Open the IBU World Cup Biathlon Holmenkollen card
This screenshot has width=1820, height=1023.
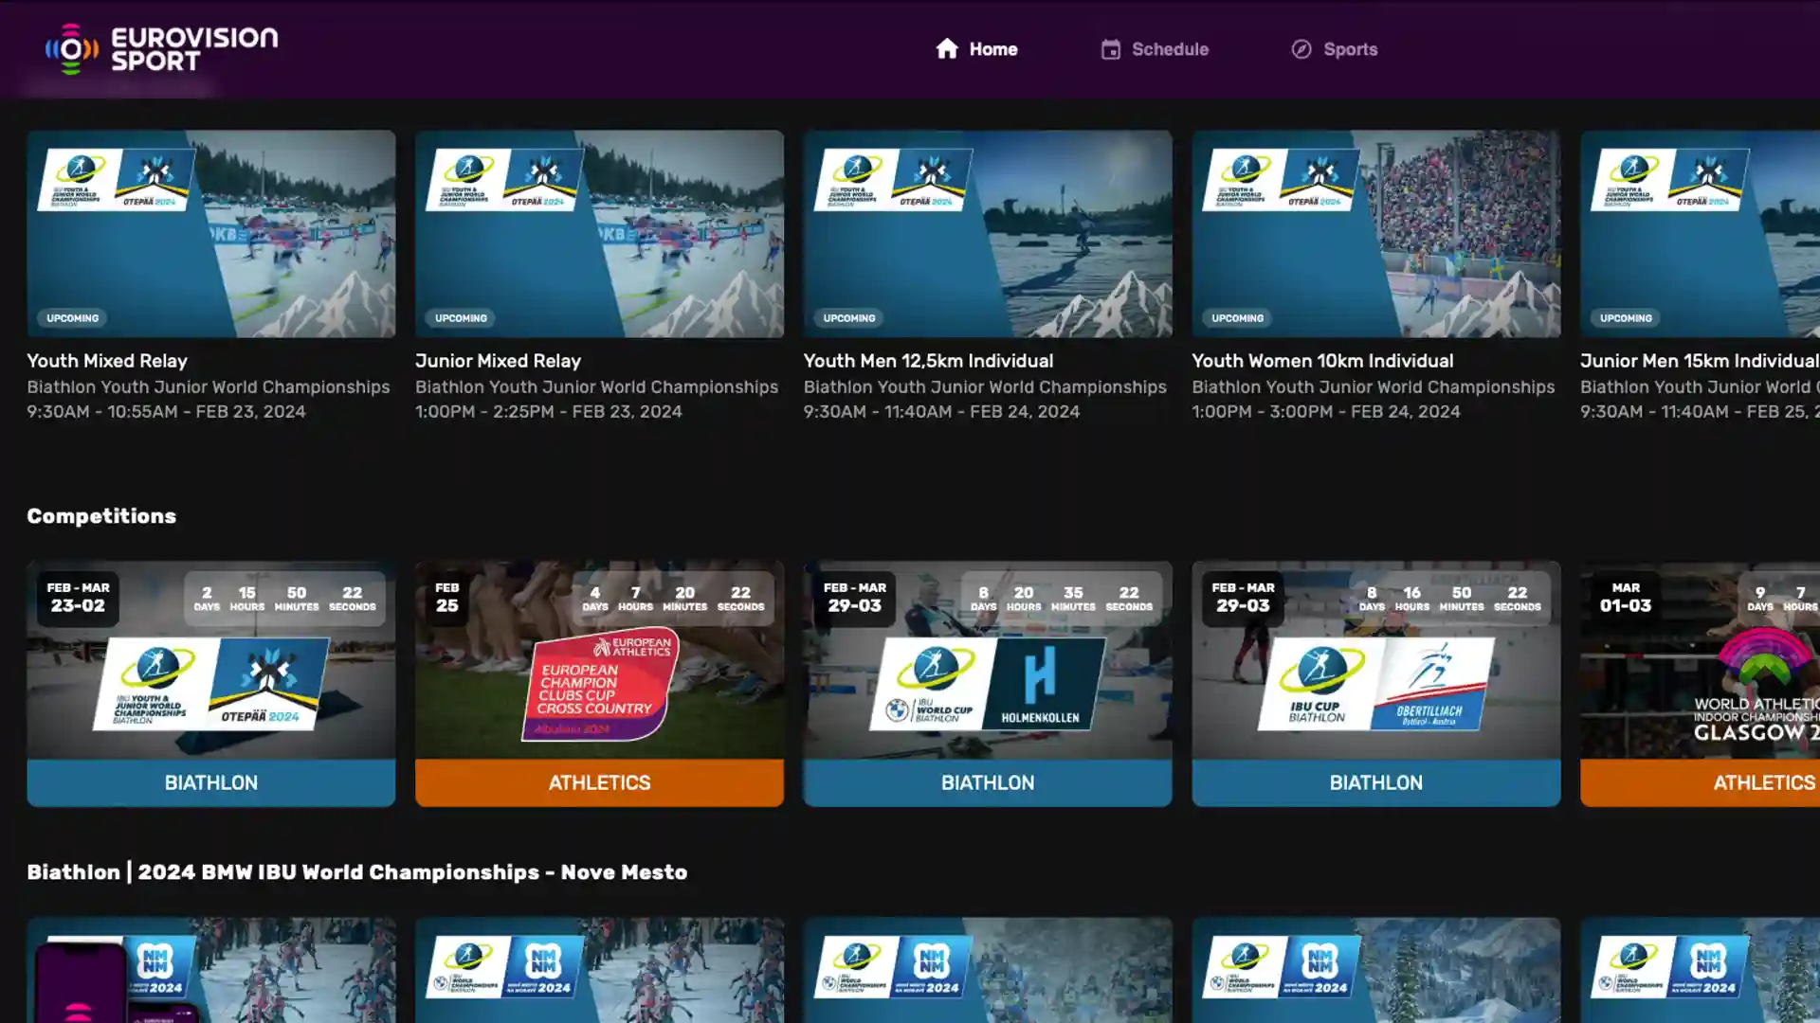click(988, 682)
